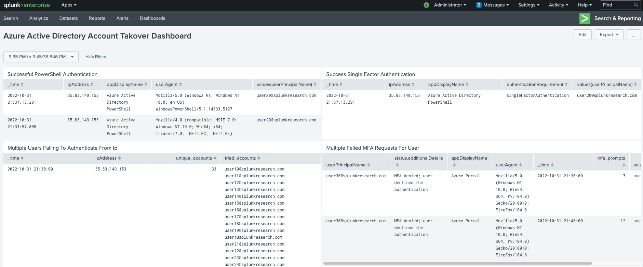Image resolution: width=643 pixels, height=267 pixels.
Task: Open the time range picker dropdown
Action: (41, 57)
